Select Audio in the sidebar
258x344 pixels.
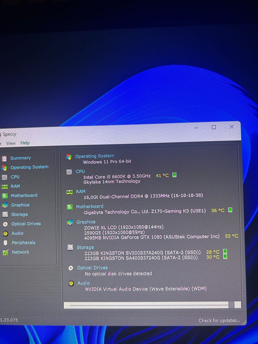(17, 233)
